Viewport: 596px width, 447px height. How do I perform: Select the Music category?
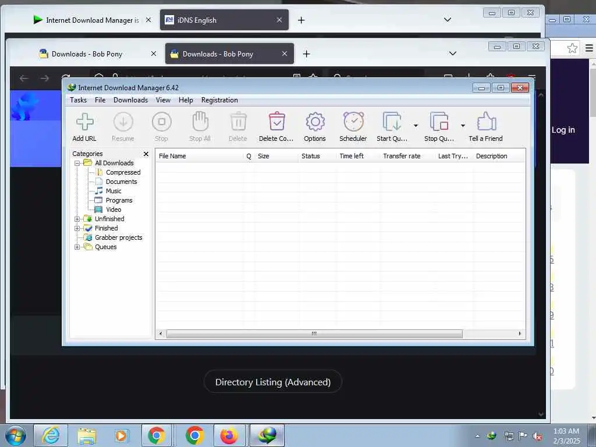113,191
